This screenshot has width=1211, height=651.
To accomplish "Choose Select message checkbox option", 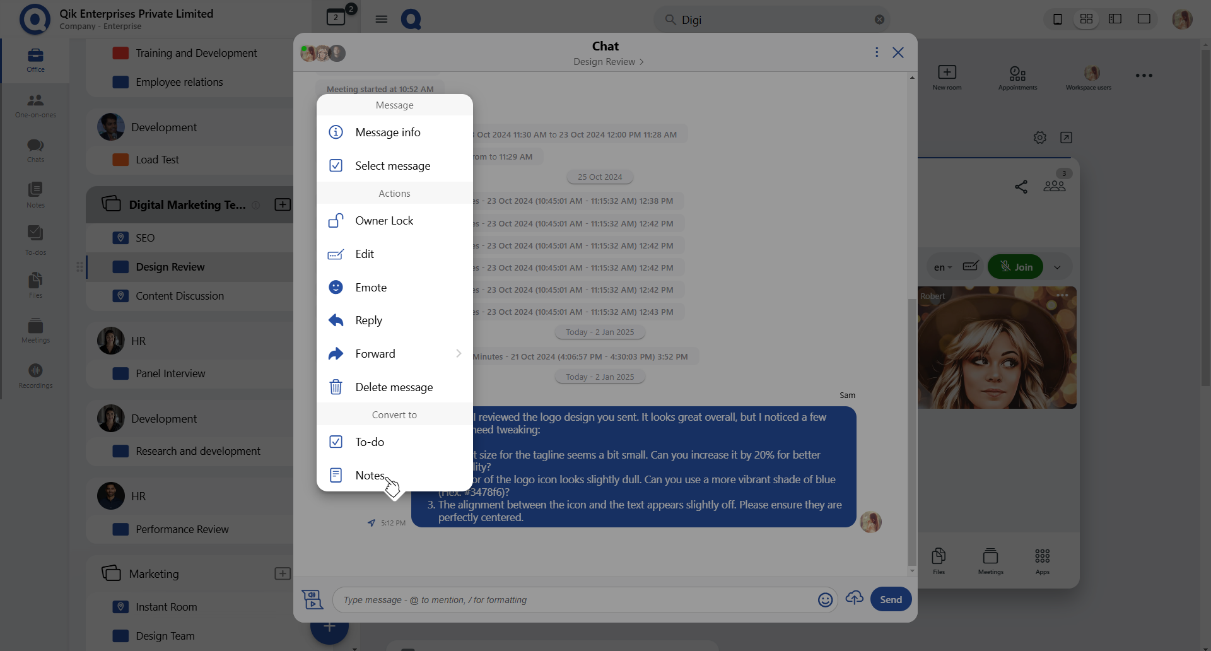I will point(392,166).
